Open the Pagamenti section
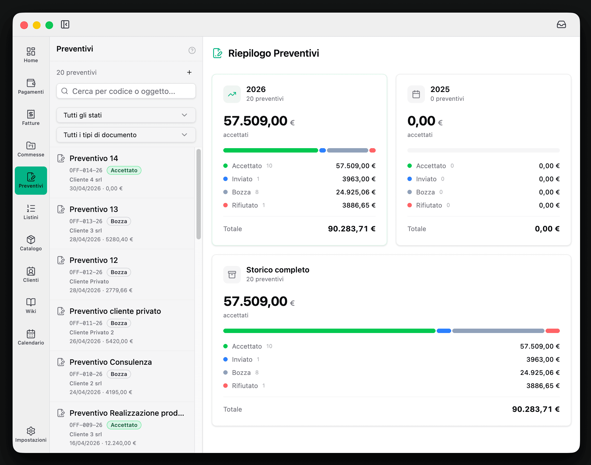 point(31,87)
